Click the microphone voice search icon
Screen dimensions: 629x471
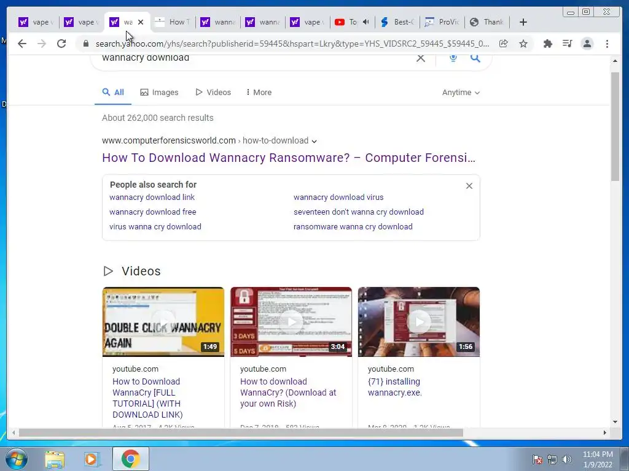[453, 58]
